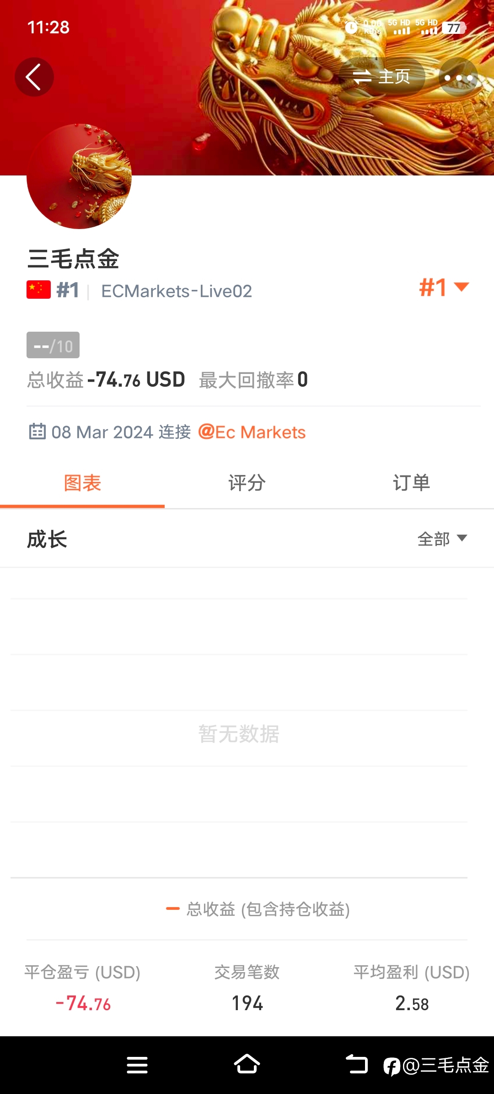Open the @Ec Markets link

tap(252, 432)
